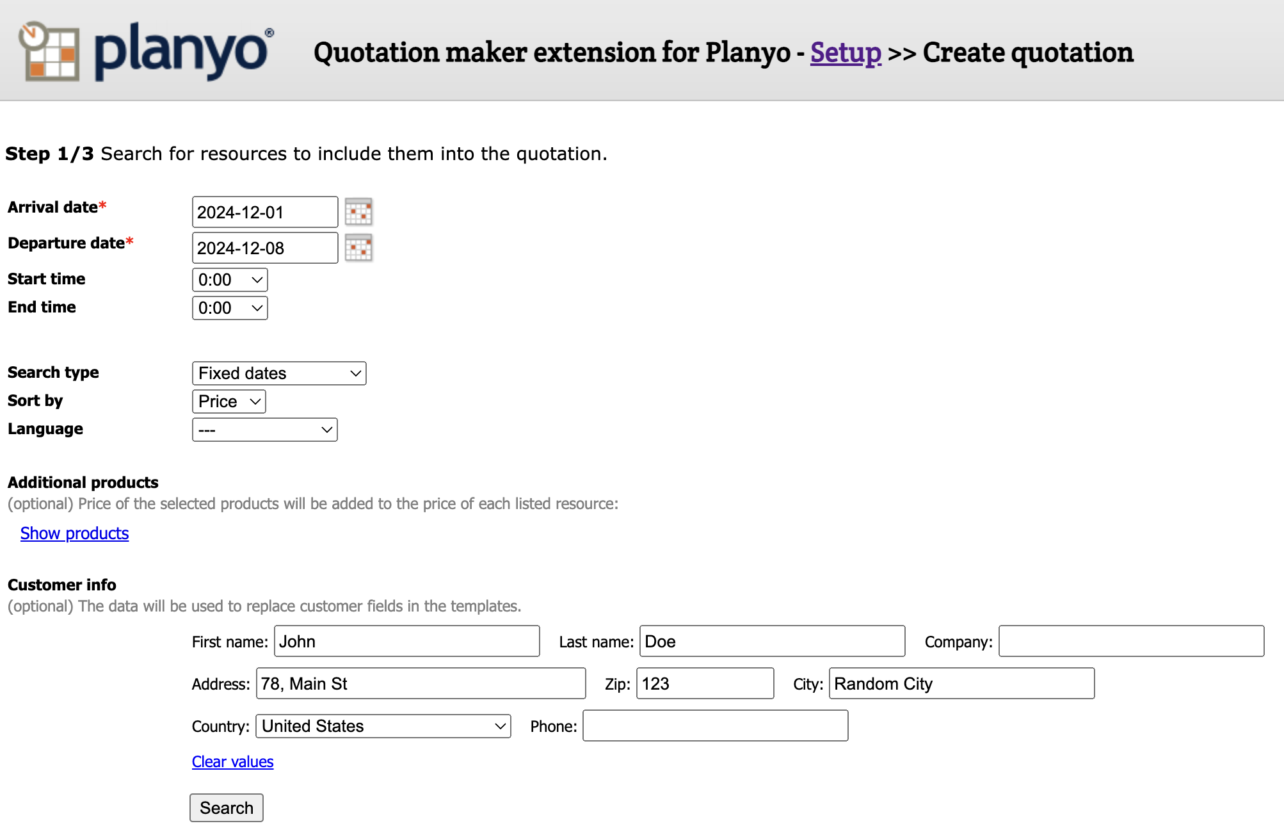
Task: Focus the Departure date text field
Action: pos(265,248)
